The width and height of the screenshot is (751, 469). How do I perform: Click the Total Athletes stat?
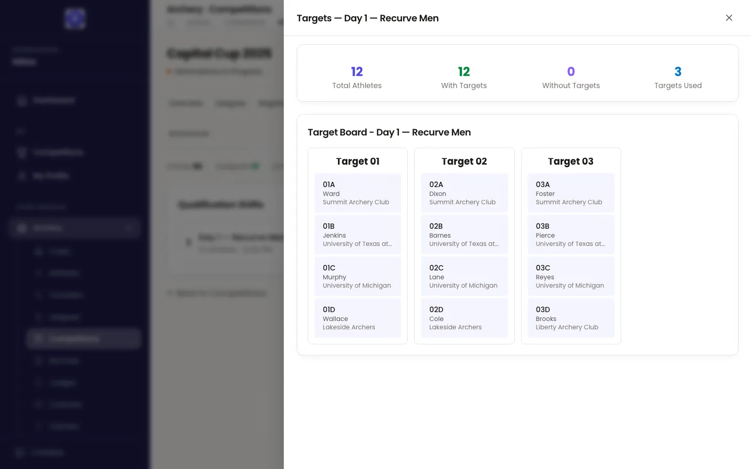[x=357, y=77]
